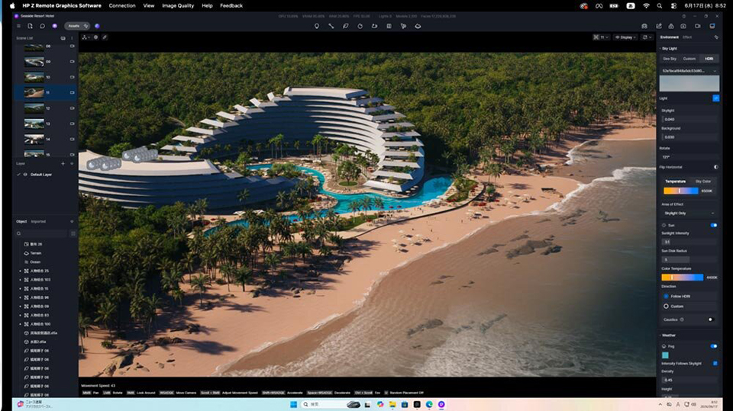The height and width of the screenshot is (411, 733).
Task: Click the Scene List book icon
Action: pyautogui.click(x=63, y=38)
